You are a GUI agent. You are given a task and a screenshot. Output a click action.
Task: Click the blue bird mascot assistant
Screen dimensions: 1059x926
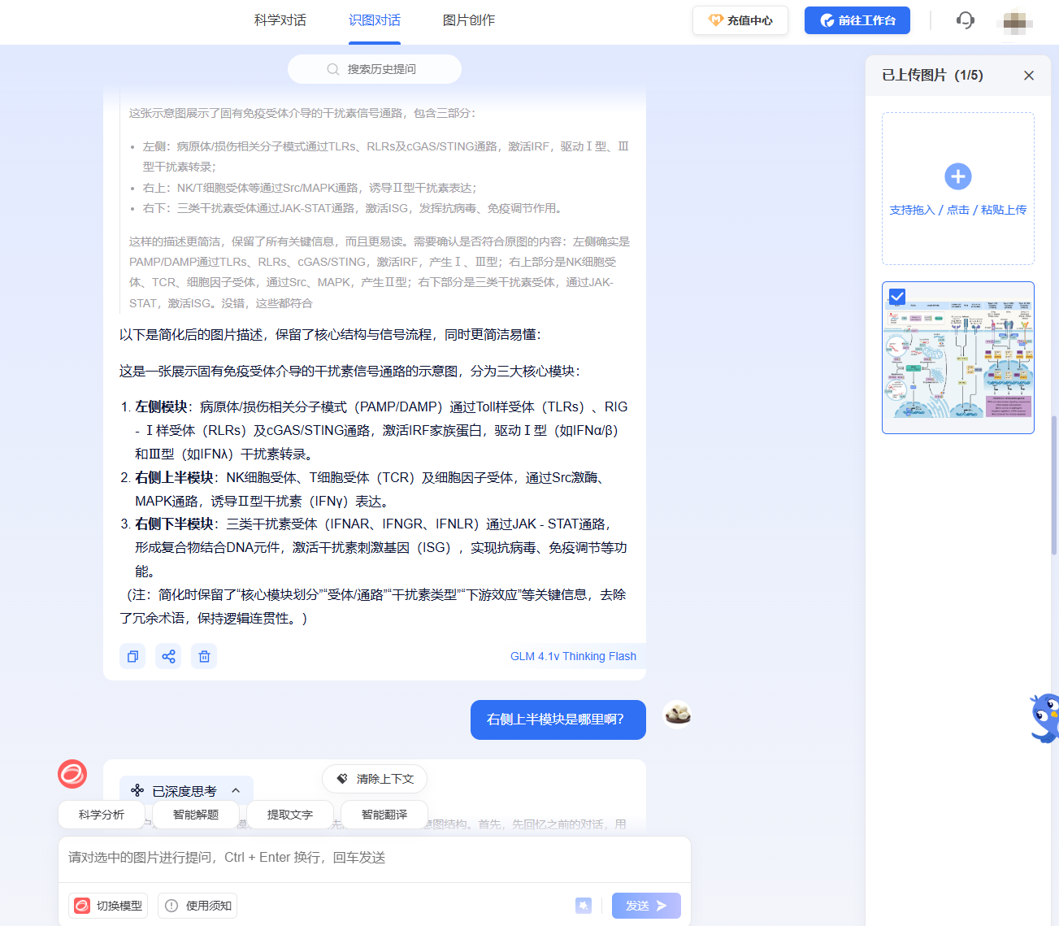(x=1044, y=717)
